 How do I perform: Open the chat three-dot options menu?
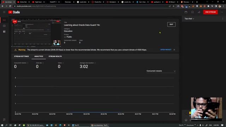[223, 19]
